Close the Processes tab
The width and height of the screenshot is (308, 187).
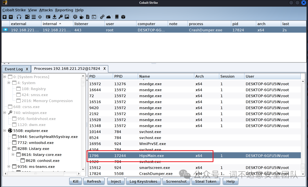[x=104, y=68]
